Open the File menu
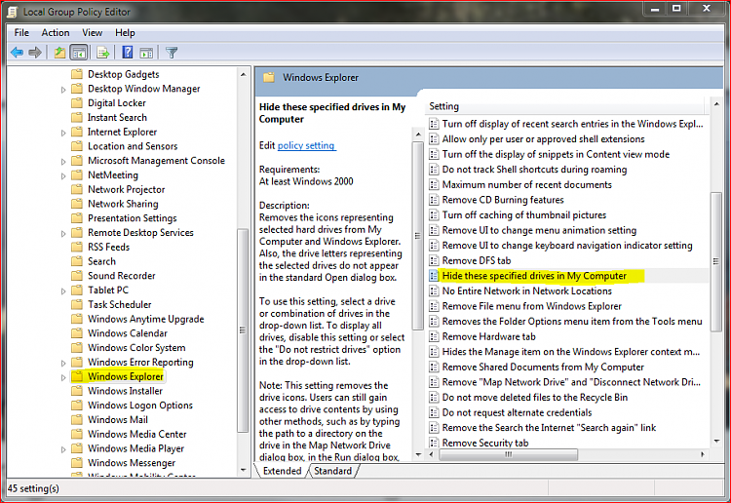 click(21, 32)
